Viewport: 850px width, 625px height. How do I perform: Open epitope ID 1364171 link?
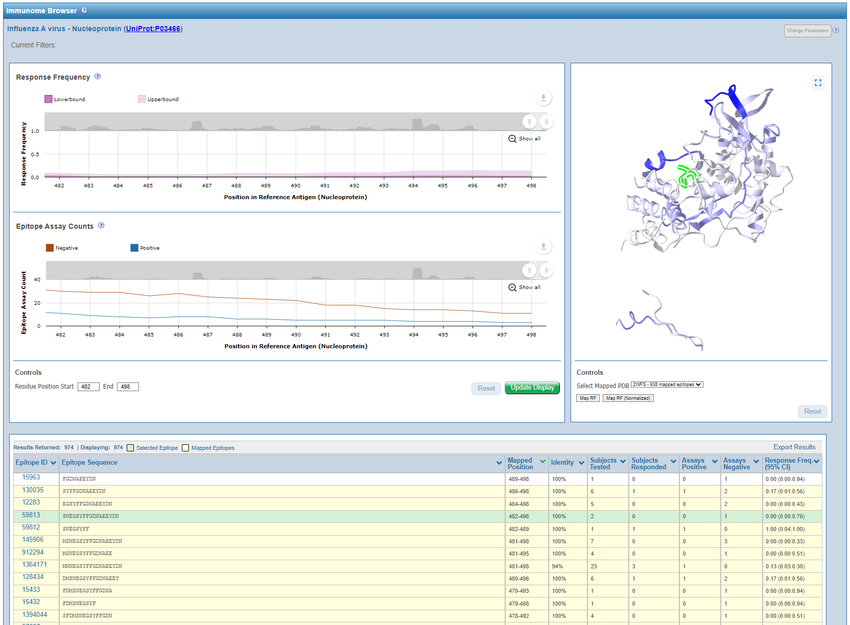(34, 565)
